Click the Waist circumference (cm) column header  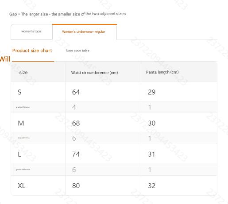(94, 73)
